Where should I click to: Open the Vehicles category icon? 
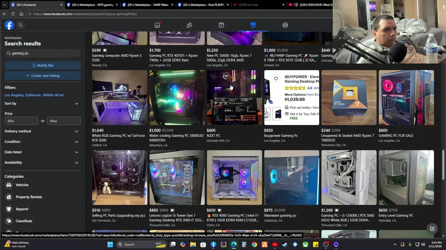9,185
